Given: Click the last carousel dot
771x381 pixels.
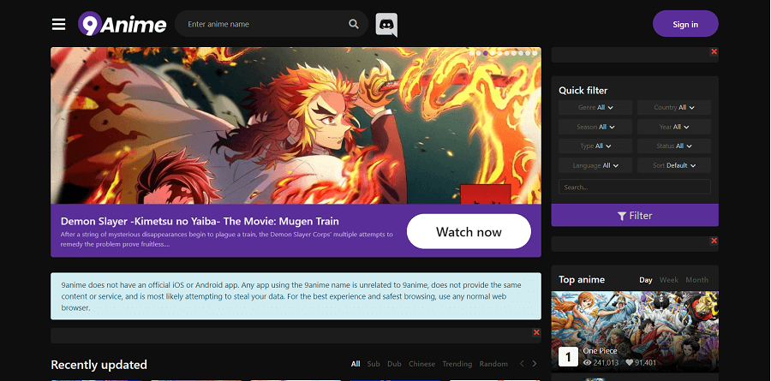Looking at the screenshot, I should click(x=535, y=53).
